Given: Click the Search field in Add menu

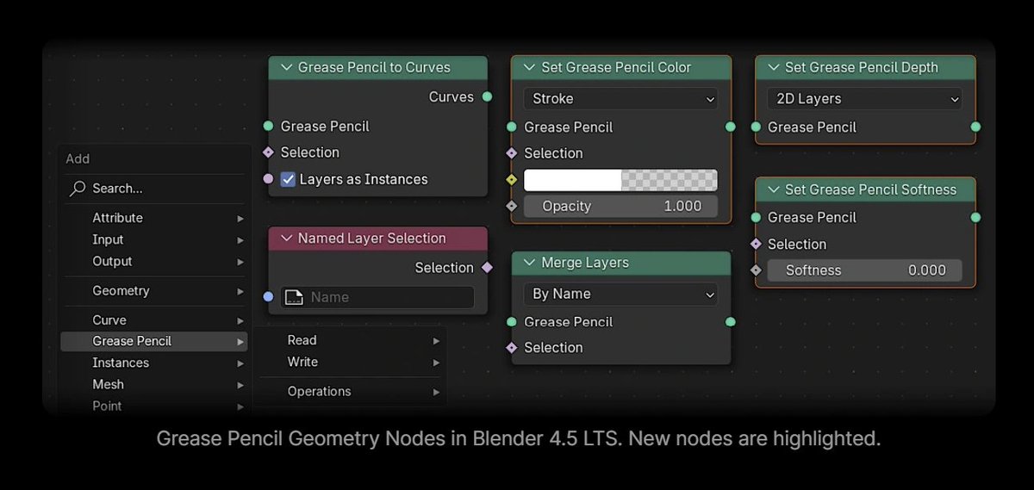Looking at the screenshot, I should coord(154,188).
